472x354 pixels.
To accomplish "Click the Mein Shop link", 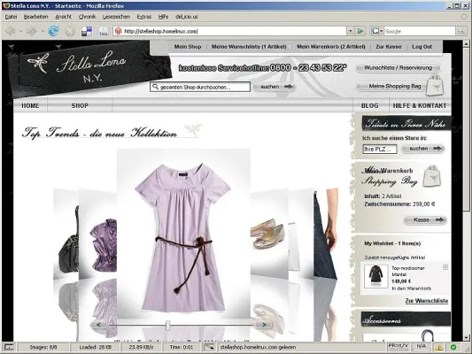I will pyautogui.click(x=188, y=47).
